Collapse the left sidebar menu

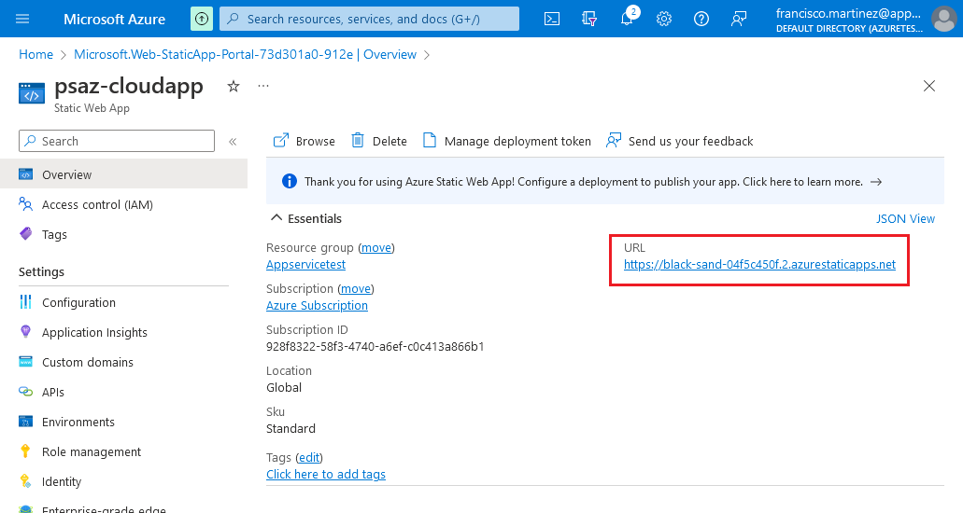click(233, 142)
